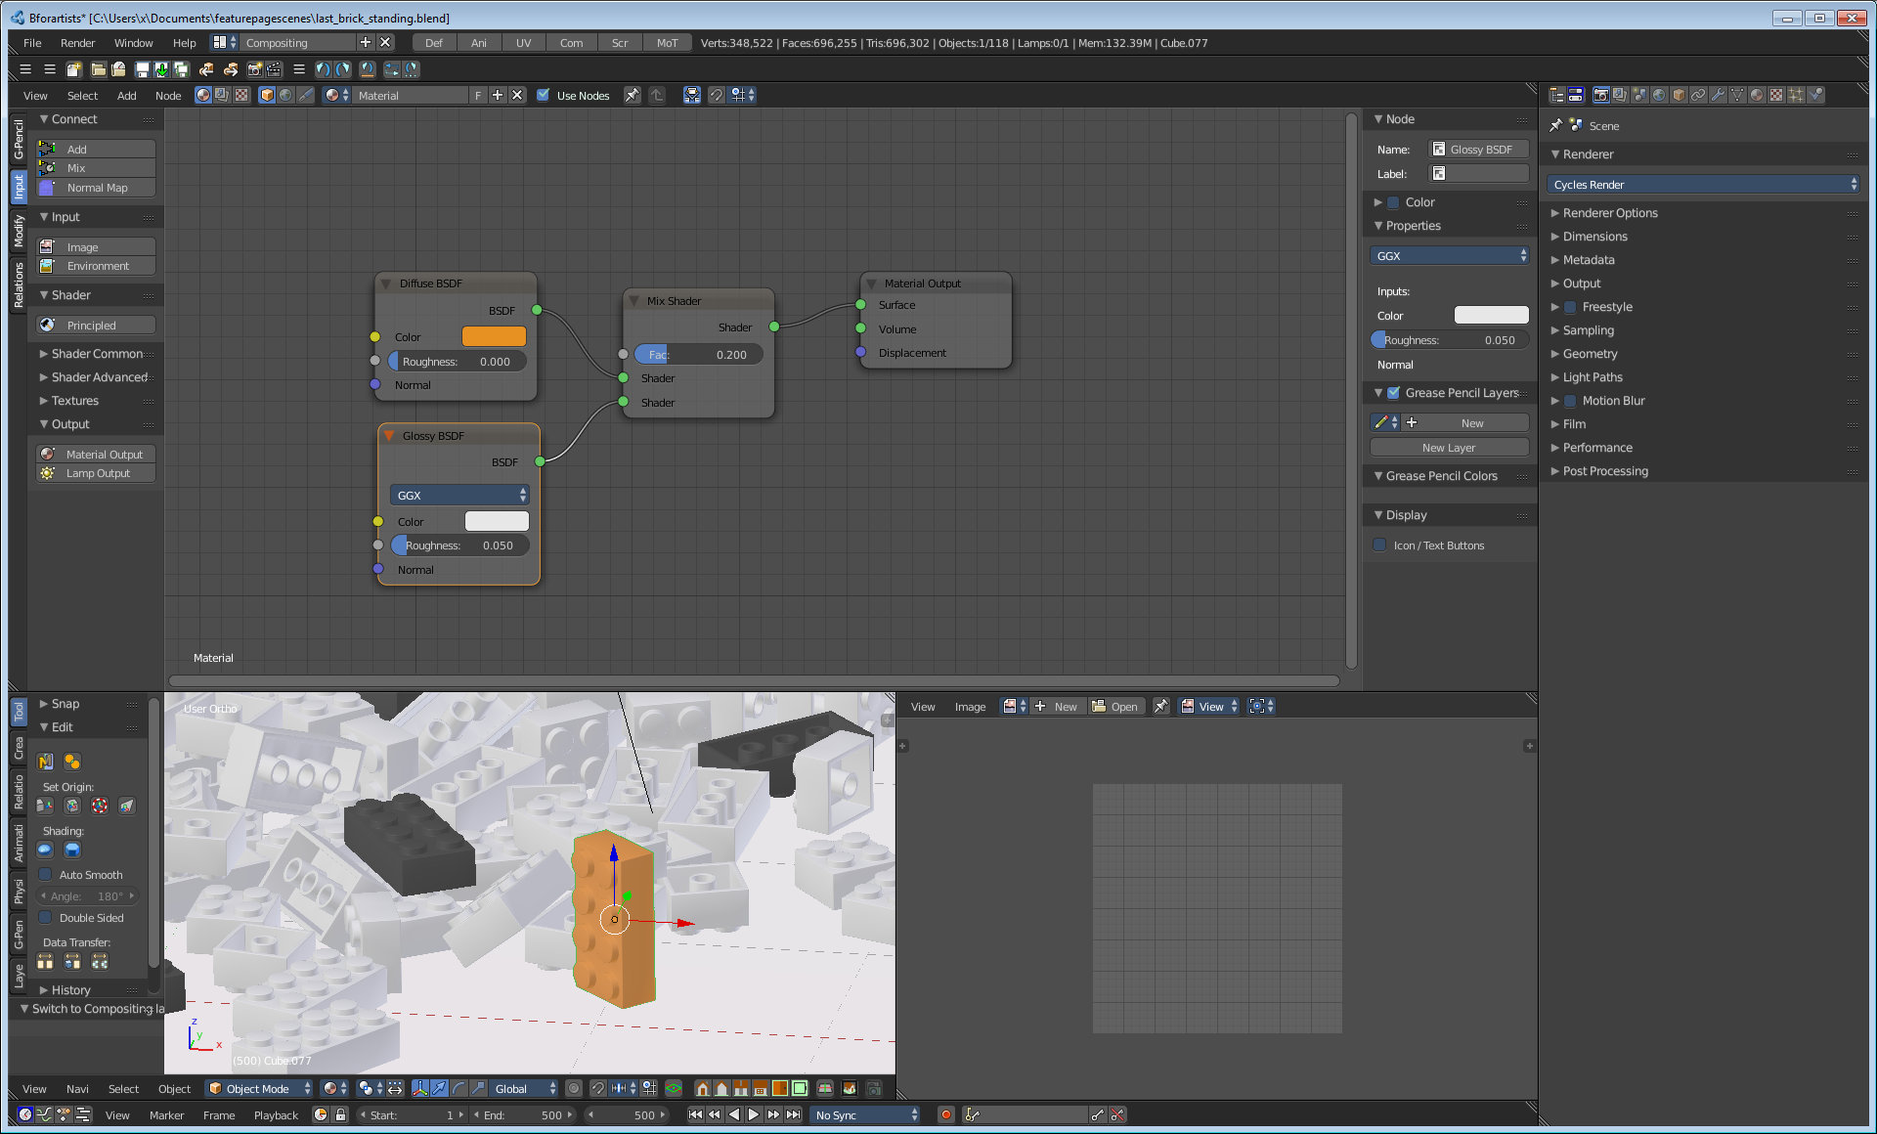The height and width of the screenshot is (1134, 1877).
Task: Enable the Auto Smooth checkbox
Action: point(45,874)
